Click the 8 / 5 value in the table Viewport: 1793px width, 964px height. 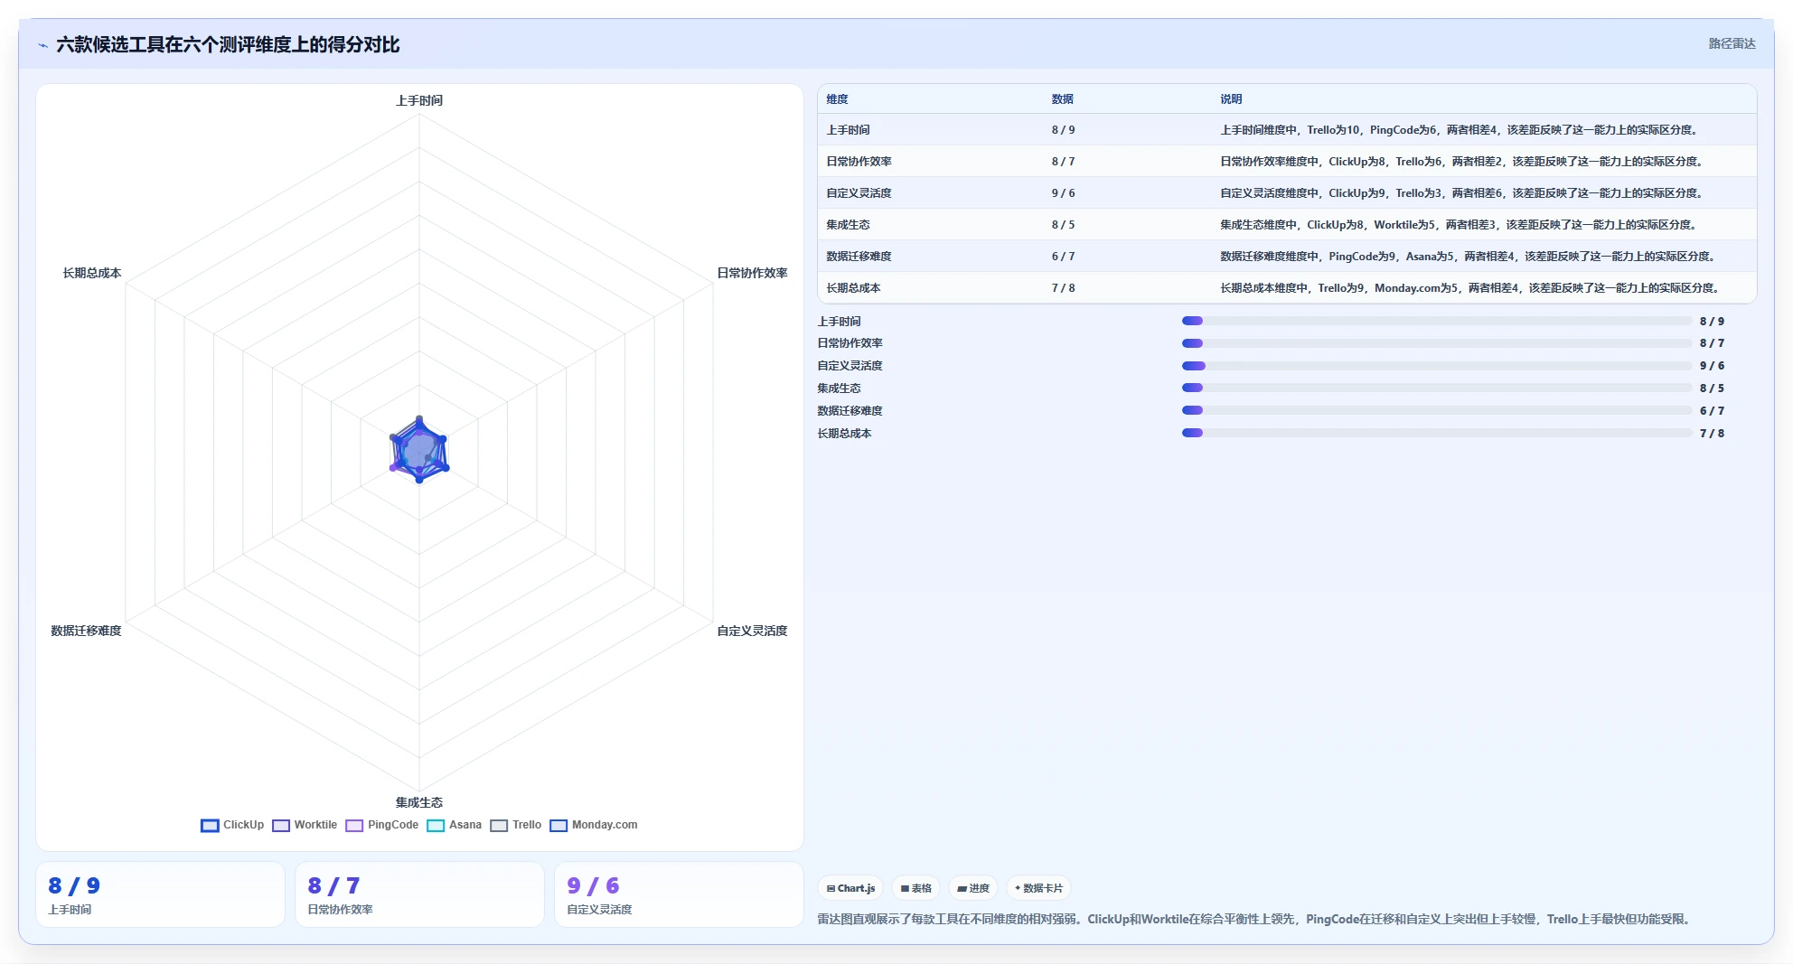[x=1063, y=225]
